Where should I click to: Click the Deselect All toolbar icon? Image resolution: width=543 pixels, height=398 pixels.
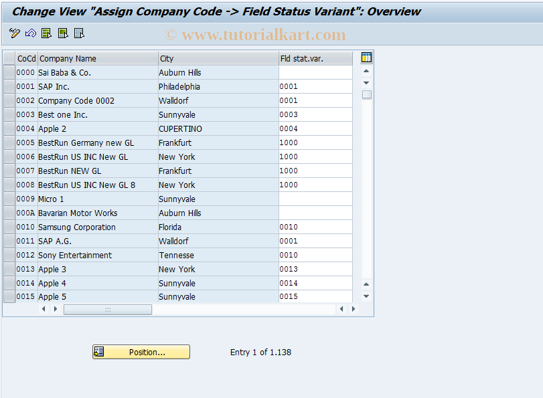(78, 33)
